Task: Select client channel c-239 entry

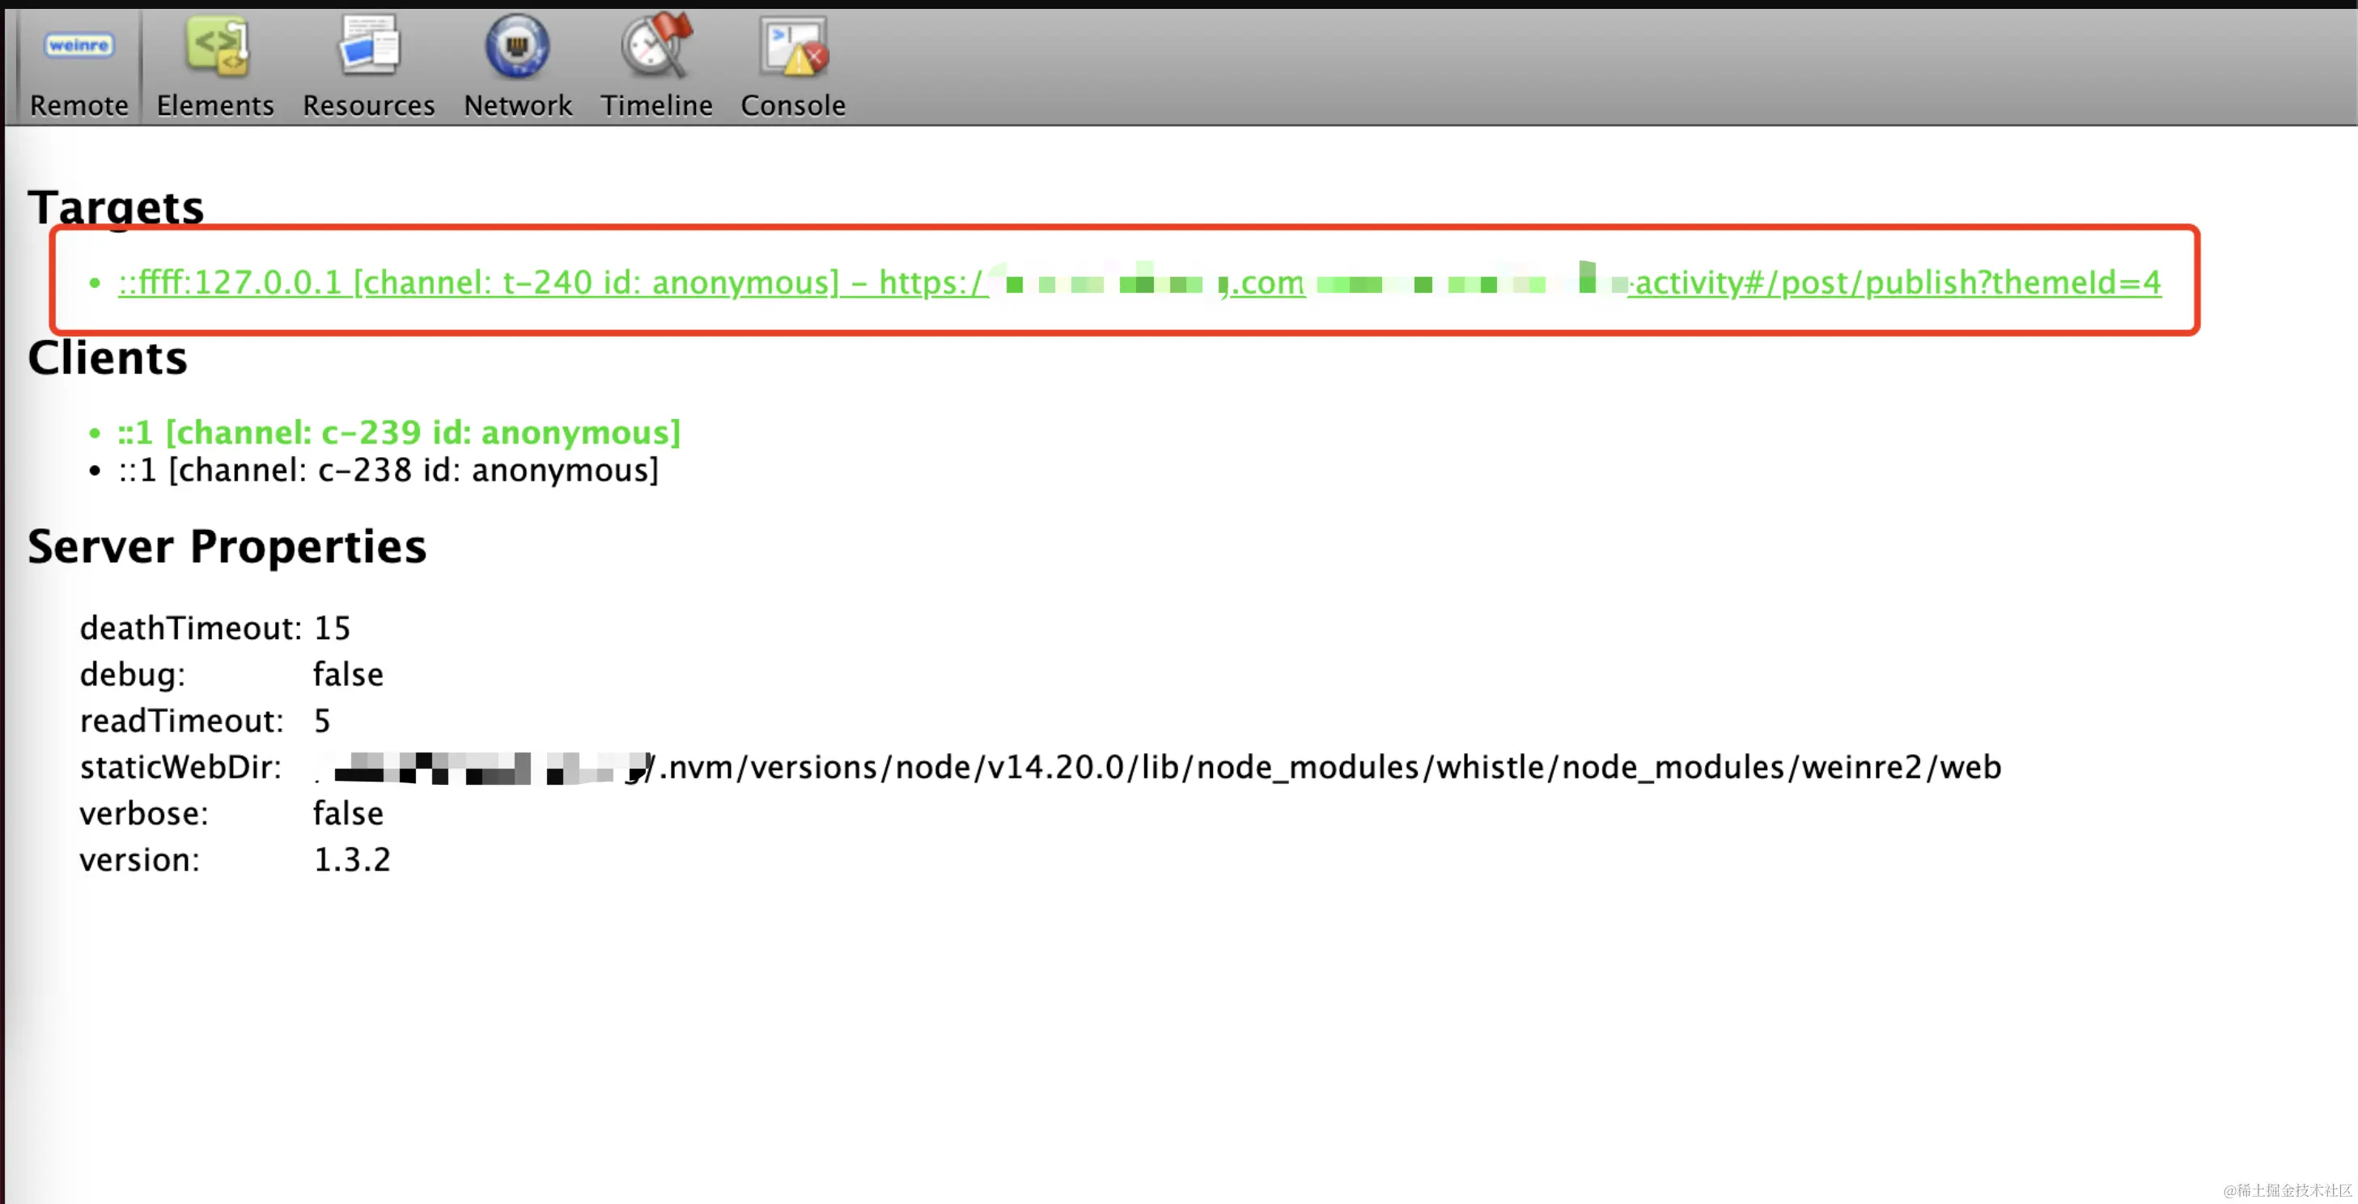Action: [398, 432]
